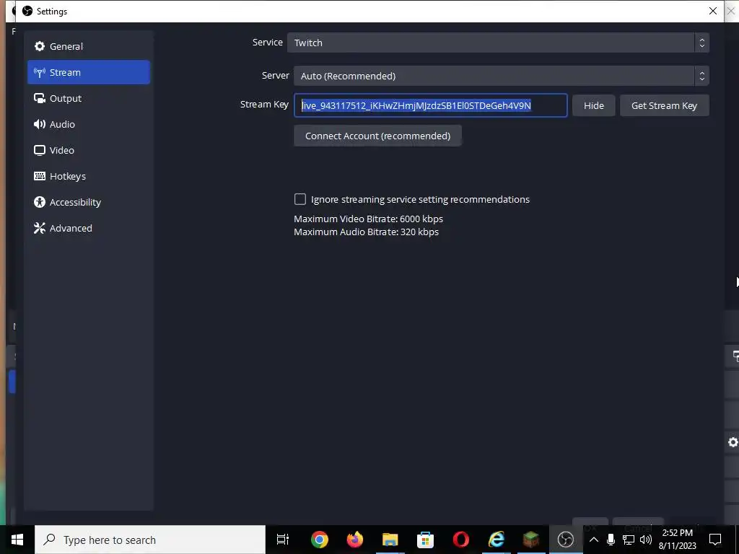Switch to the Video settings section
The height and width of the screenshot is (554, 739).
(89, 150)
